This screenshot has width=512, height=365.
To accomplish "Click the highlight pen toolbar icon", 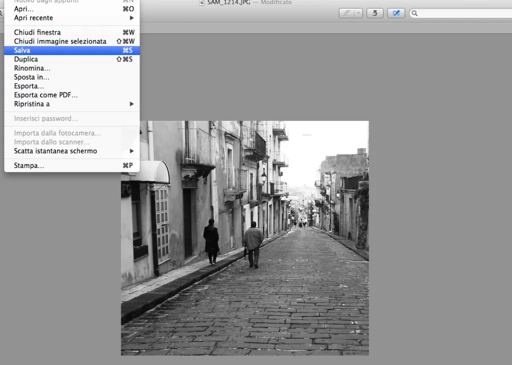I will [346, 13].
